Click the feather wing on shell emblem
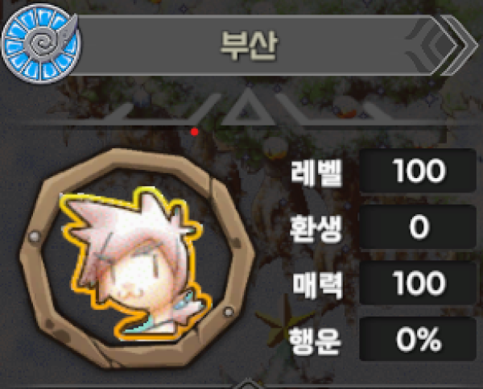The height and width of the screenshot is (389, 483). [x=68, y=31]
